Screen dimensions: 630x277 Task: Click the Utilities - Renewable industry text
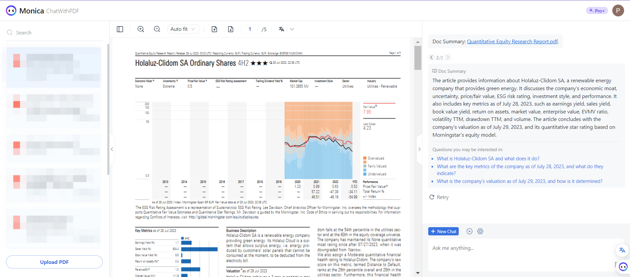(382, 87)
